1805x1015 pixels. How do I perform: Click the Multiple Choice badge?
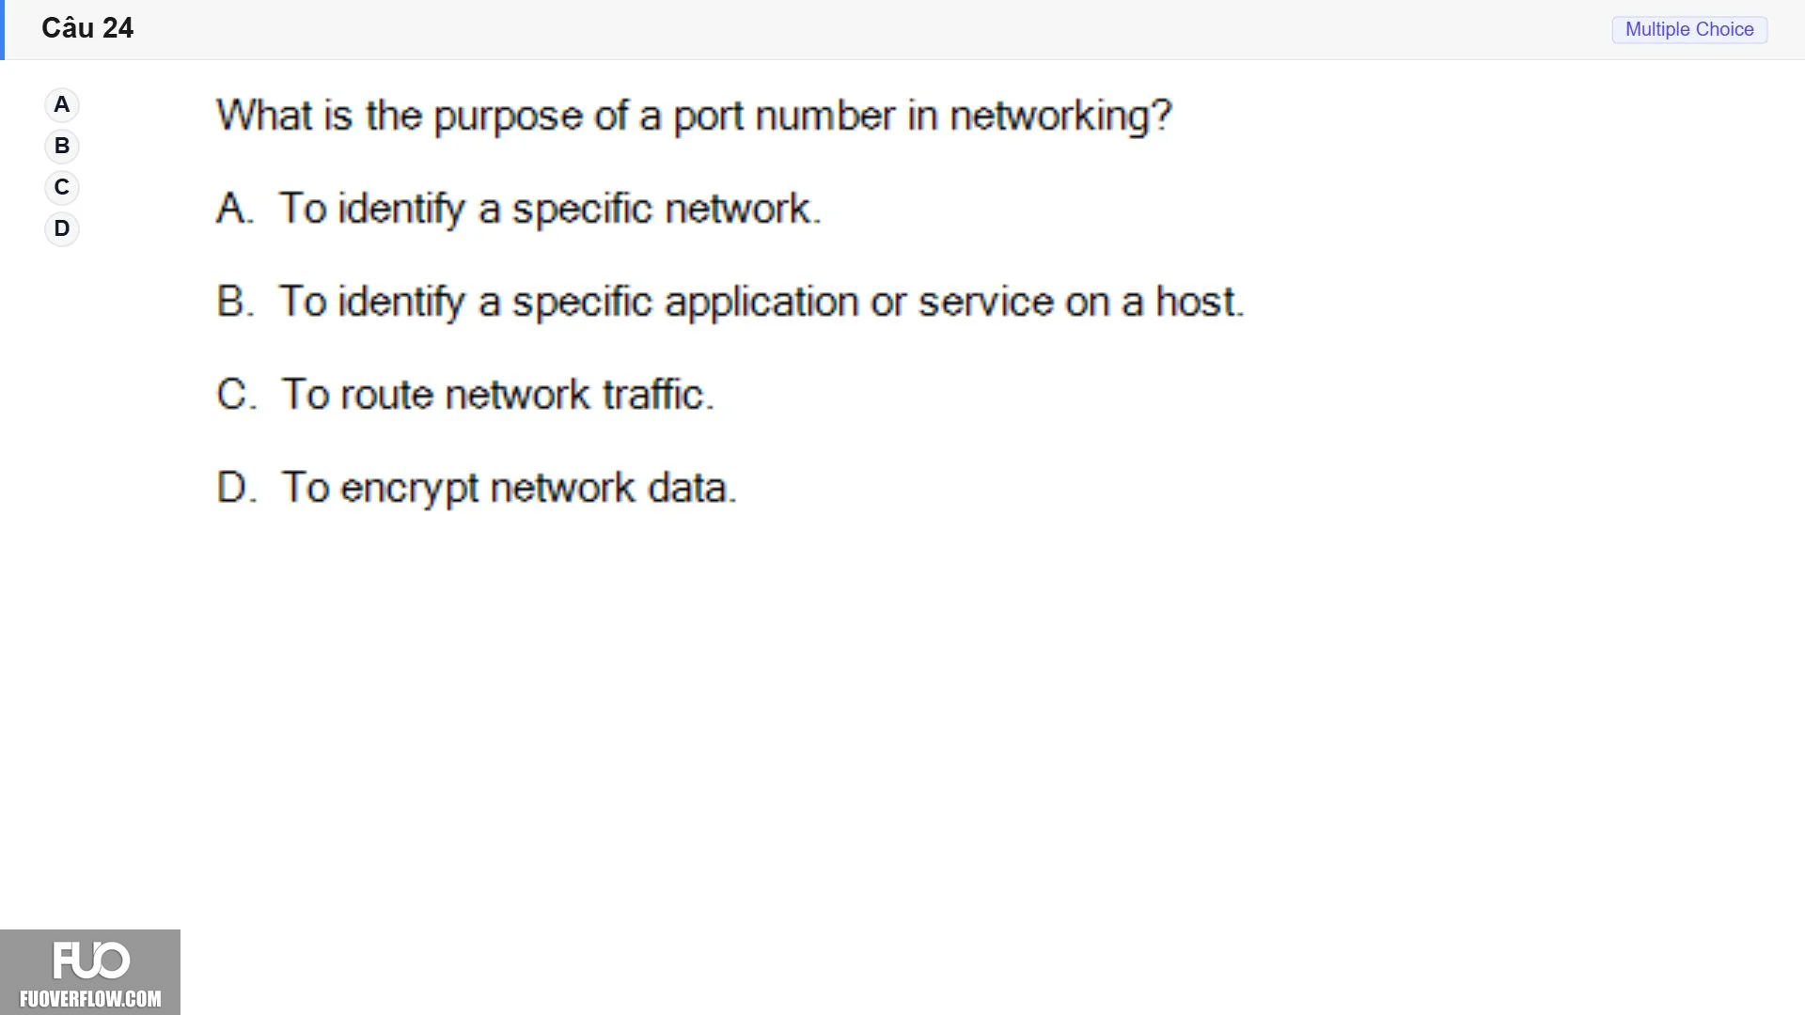pyautogui.click(x=1689, y=29)
